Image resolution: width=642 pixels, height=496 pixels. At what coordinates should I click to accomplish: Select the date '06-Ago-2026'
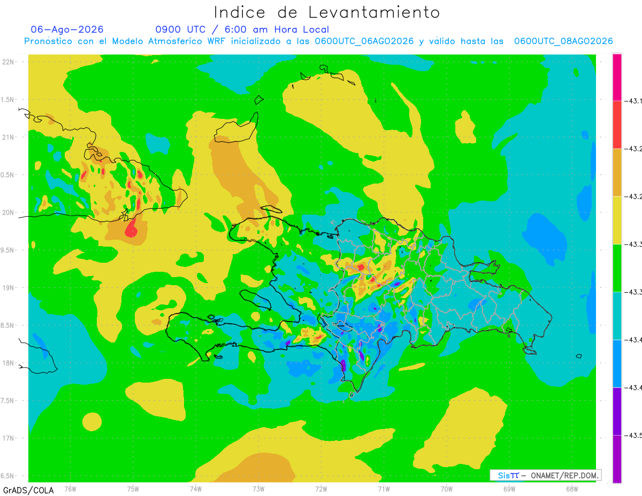tap(67, 29)
